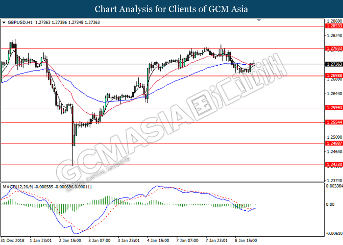Click the red 1.24230 price tag

(333, 165)
